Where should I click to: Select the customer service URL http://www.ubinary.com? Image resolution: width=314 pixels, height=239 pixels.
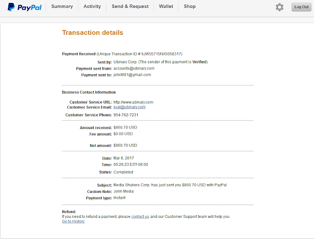pos(133,102)
